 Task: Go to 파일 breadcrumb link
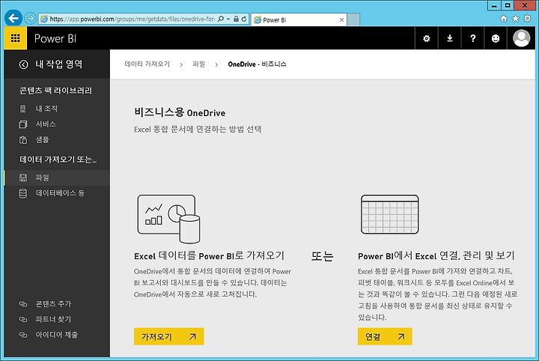(198, 64)
